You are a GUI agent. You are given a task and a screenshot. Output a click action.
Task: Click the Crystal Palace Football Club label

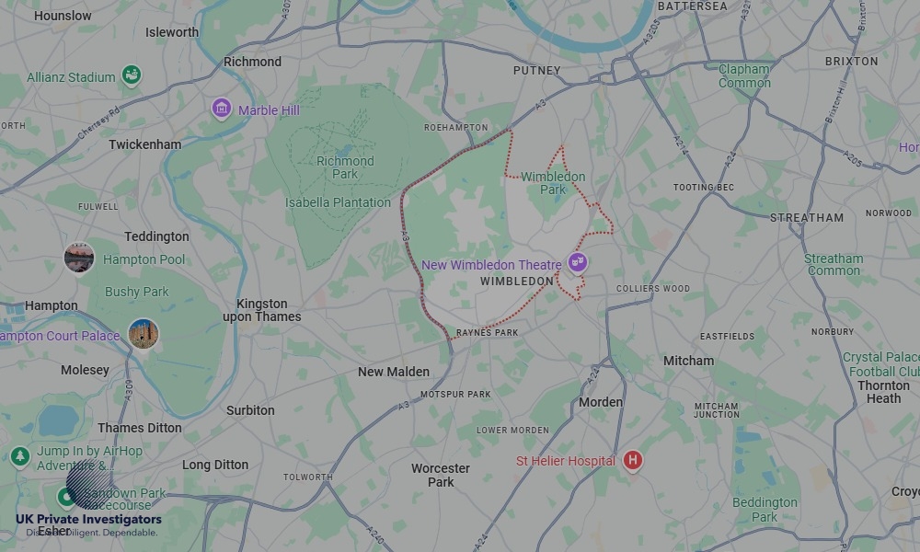[x=881, y=364]
